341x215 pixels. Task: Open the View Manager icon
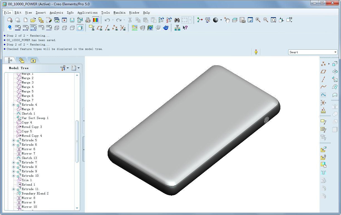pyautogui.click(x=242, y=20)
